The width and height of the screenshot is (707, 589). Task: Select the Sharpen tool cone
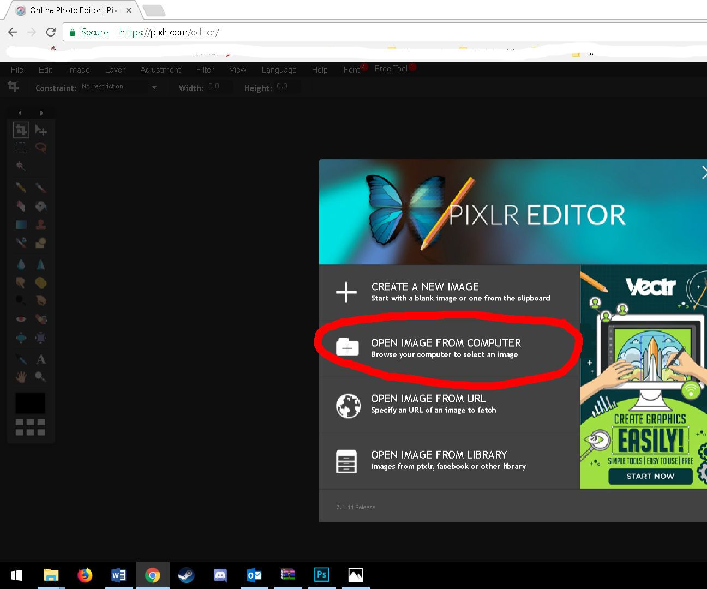tap(41, 265)
